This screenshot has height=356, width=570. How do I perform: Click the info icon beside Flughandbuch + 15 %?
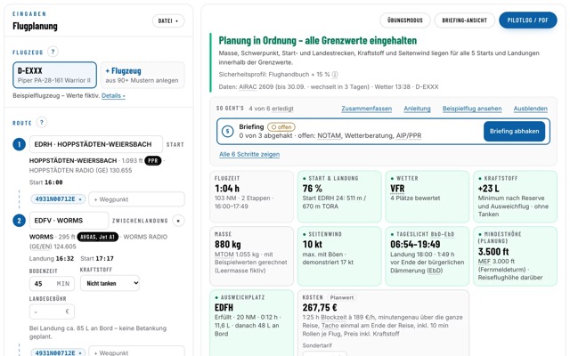pyautogui.click(x=335, y=75)
